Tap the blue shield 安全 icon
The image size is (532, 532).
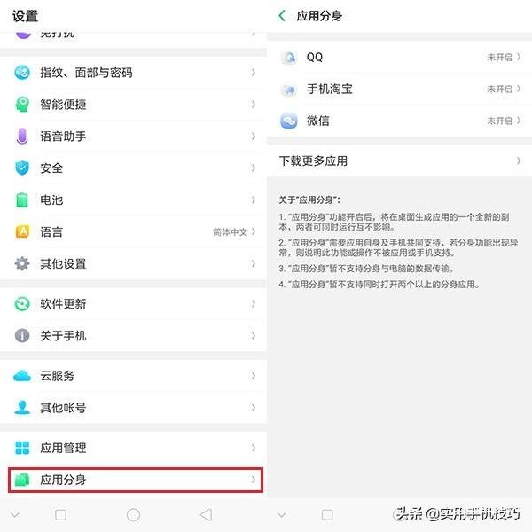[x=22, y=168]
